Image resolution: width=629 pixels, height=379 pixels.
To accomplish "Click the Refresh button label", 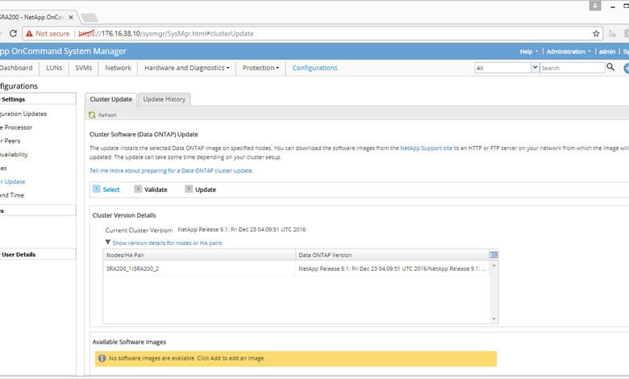I will [107, 115].
